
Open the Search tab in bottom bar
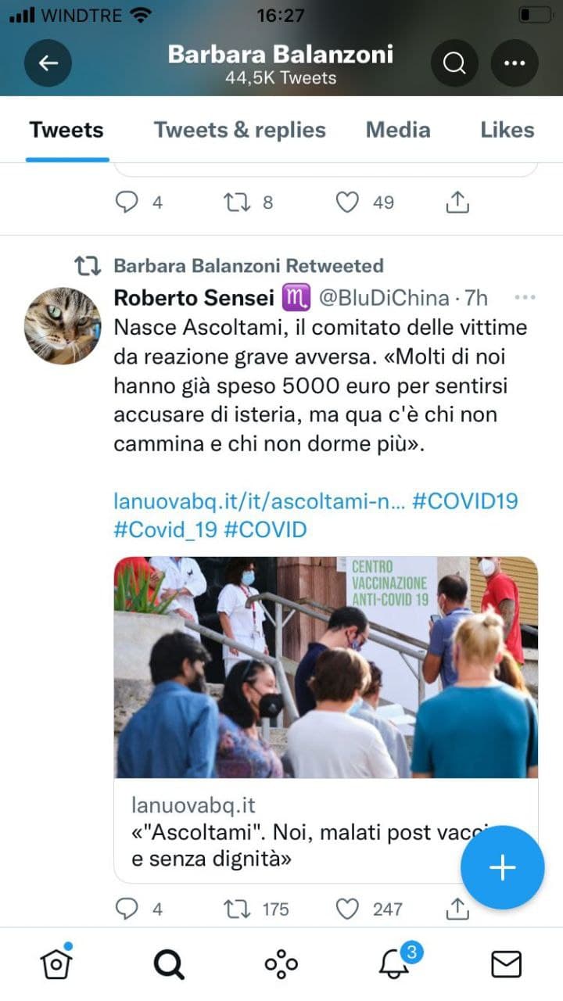(169, 964)
